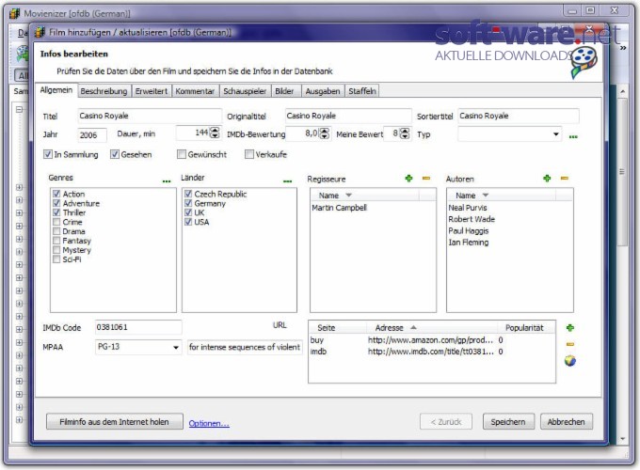Check the Mystery genre
Screen dimensions: 640x470
tap(56, 250)
